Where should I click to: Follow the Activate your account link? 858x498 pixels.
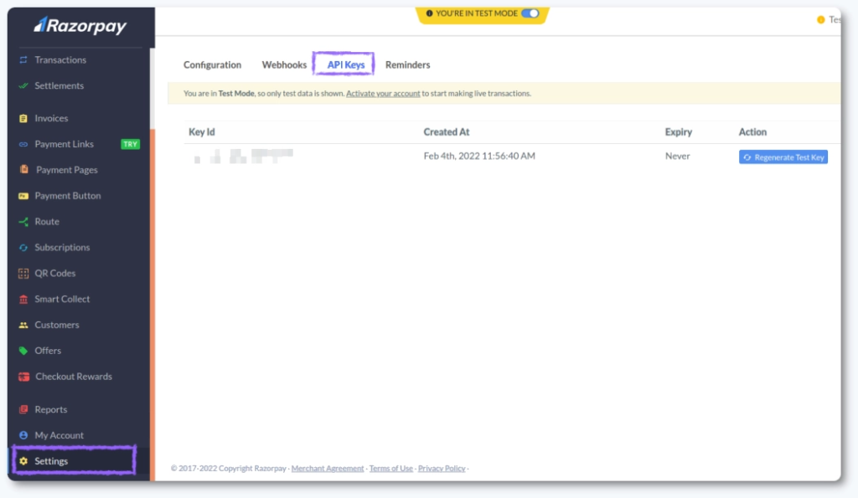tap(383, 94)
